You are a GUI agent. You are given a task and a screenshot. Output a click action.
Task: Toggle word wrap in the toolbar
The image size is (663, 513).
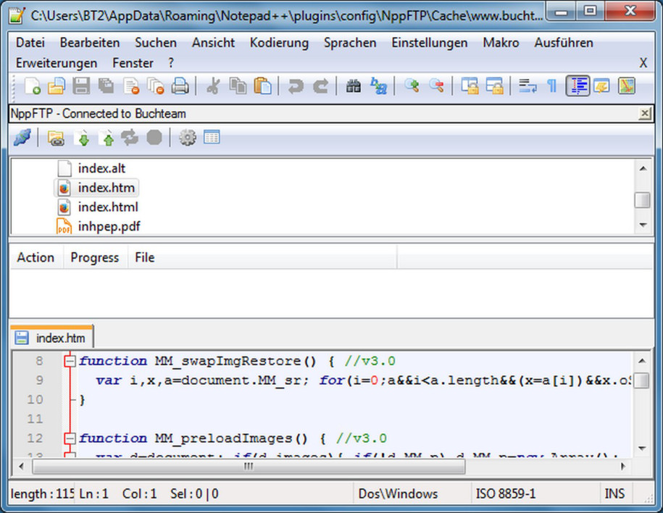pyautogui.click(x=528, y=85)
